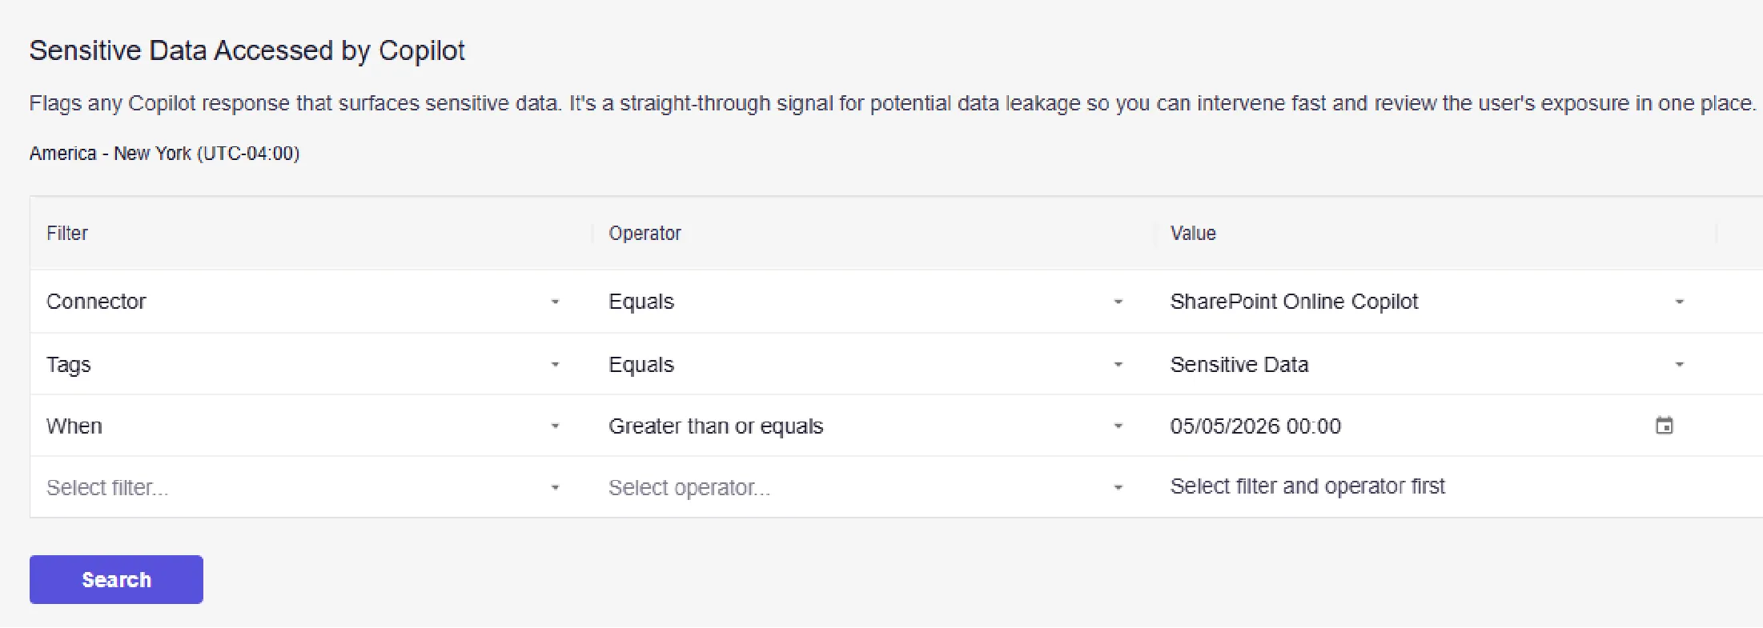Screen dimensions: 1763x628
Task: Open the Tags filter dropdown arrow
Action: pos(555,364)
